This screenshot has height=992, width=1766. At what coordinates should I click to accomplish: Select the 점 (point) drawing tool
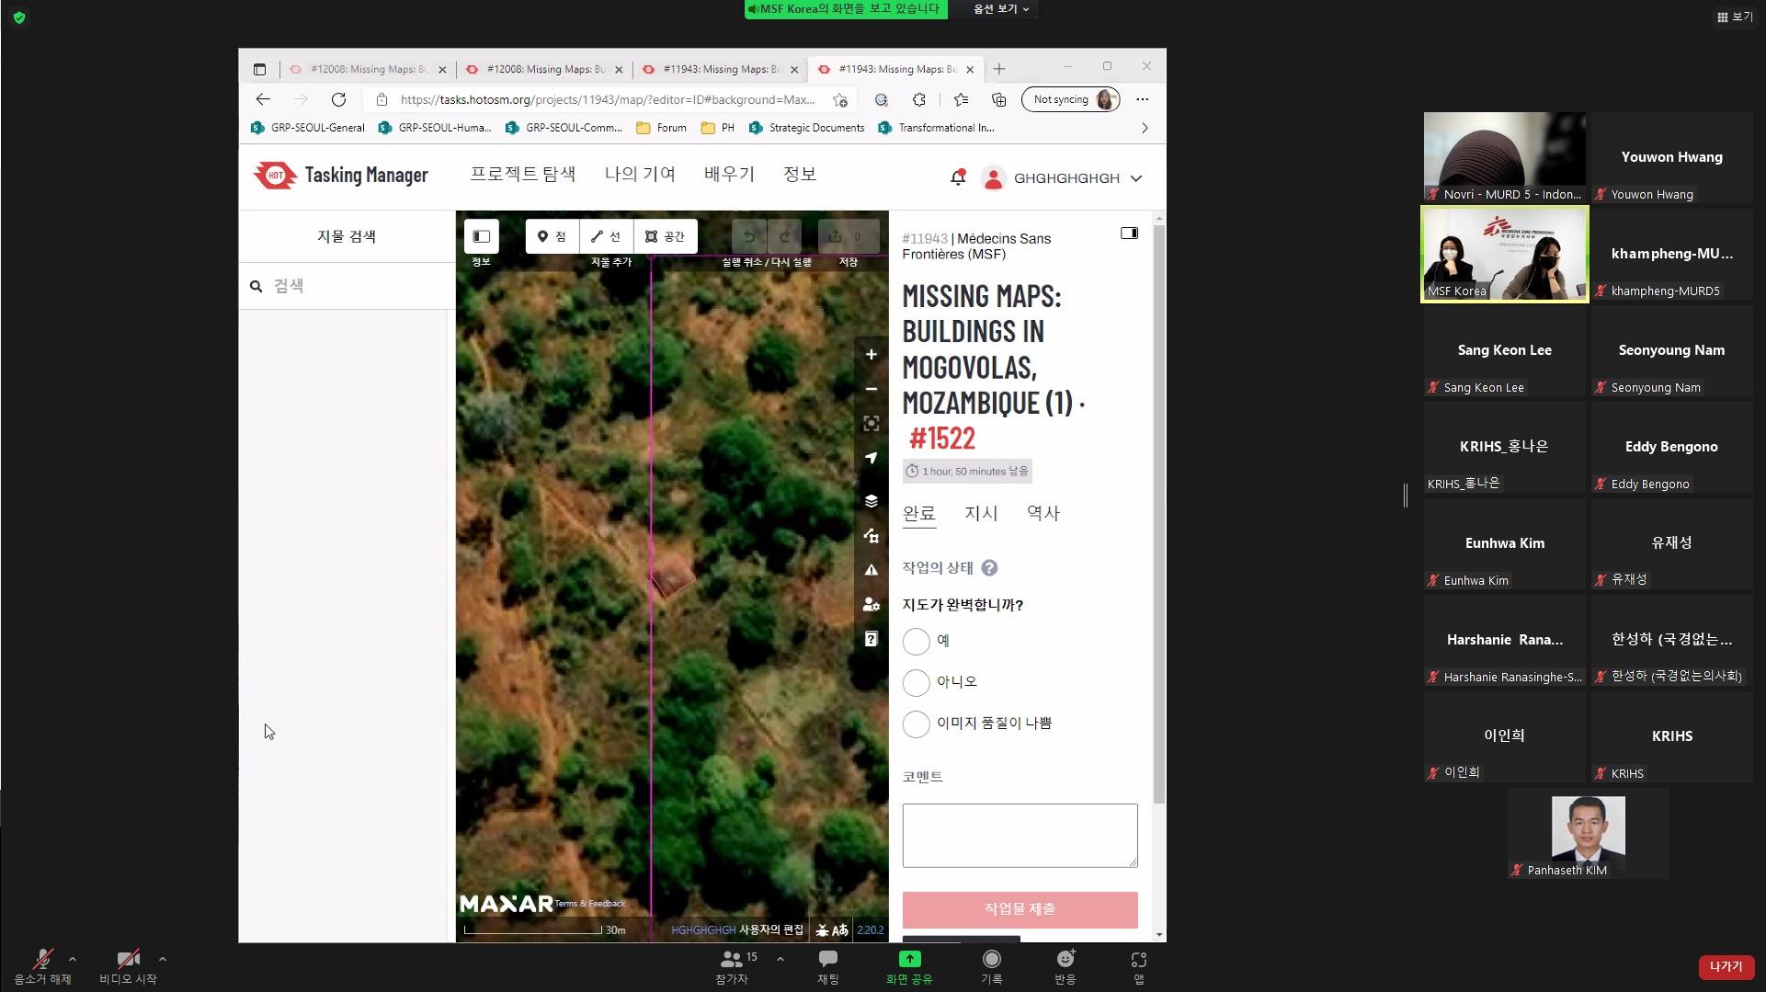(551, 236)
